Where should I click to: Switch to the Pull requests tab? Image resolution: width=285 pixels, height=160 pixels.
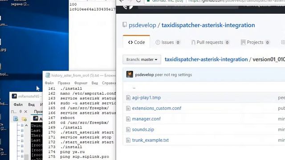click(x=210, y=42)
